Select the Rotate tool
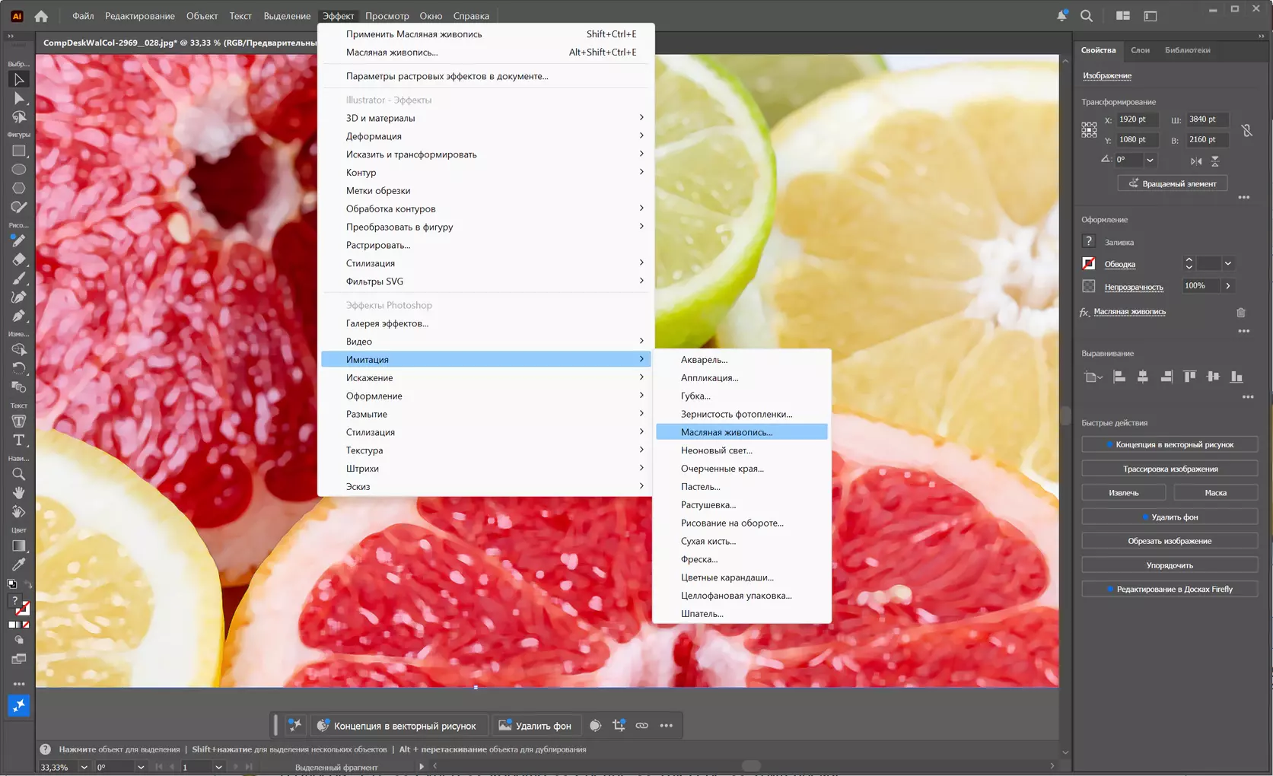This screenshot has width=1273, height=776. [x=18, y=368]
